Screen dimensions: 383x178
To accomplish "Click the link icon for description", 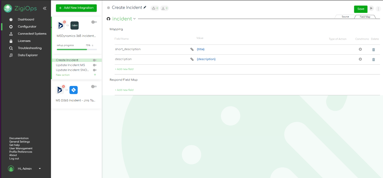I will tap(192, 59).
